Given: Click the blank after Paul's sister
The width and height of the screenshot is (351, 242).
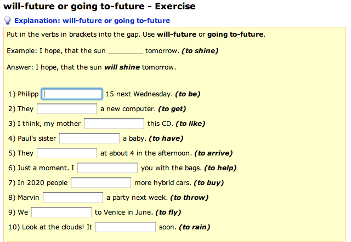Looking at the screenshot, I should 89,139.
